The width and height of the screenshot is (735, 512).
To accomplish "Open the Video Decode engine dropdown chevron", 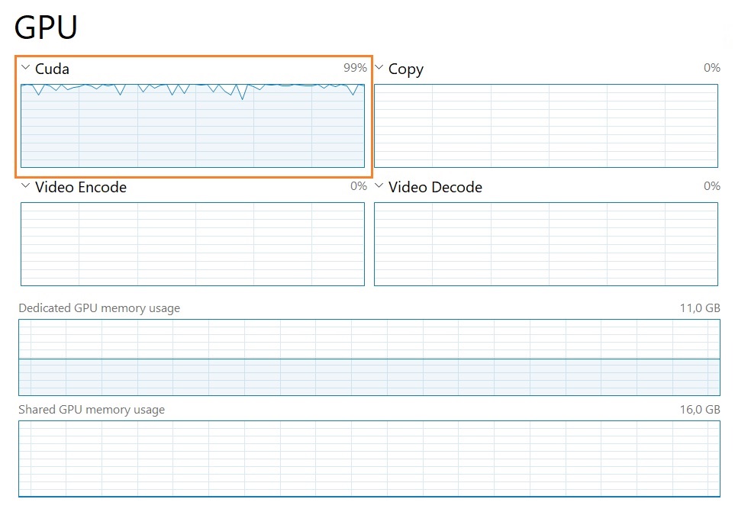I will (379, 186).
